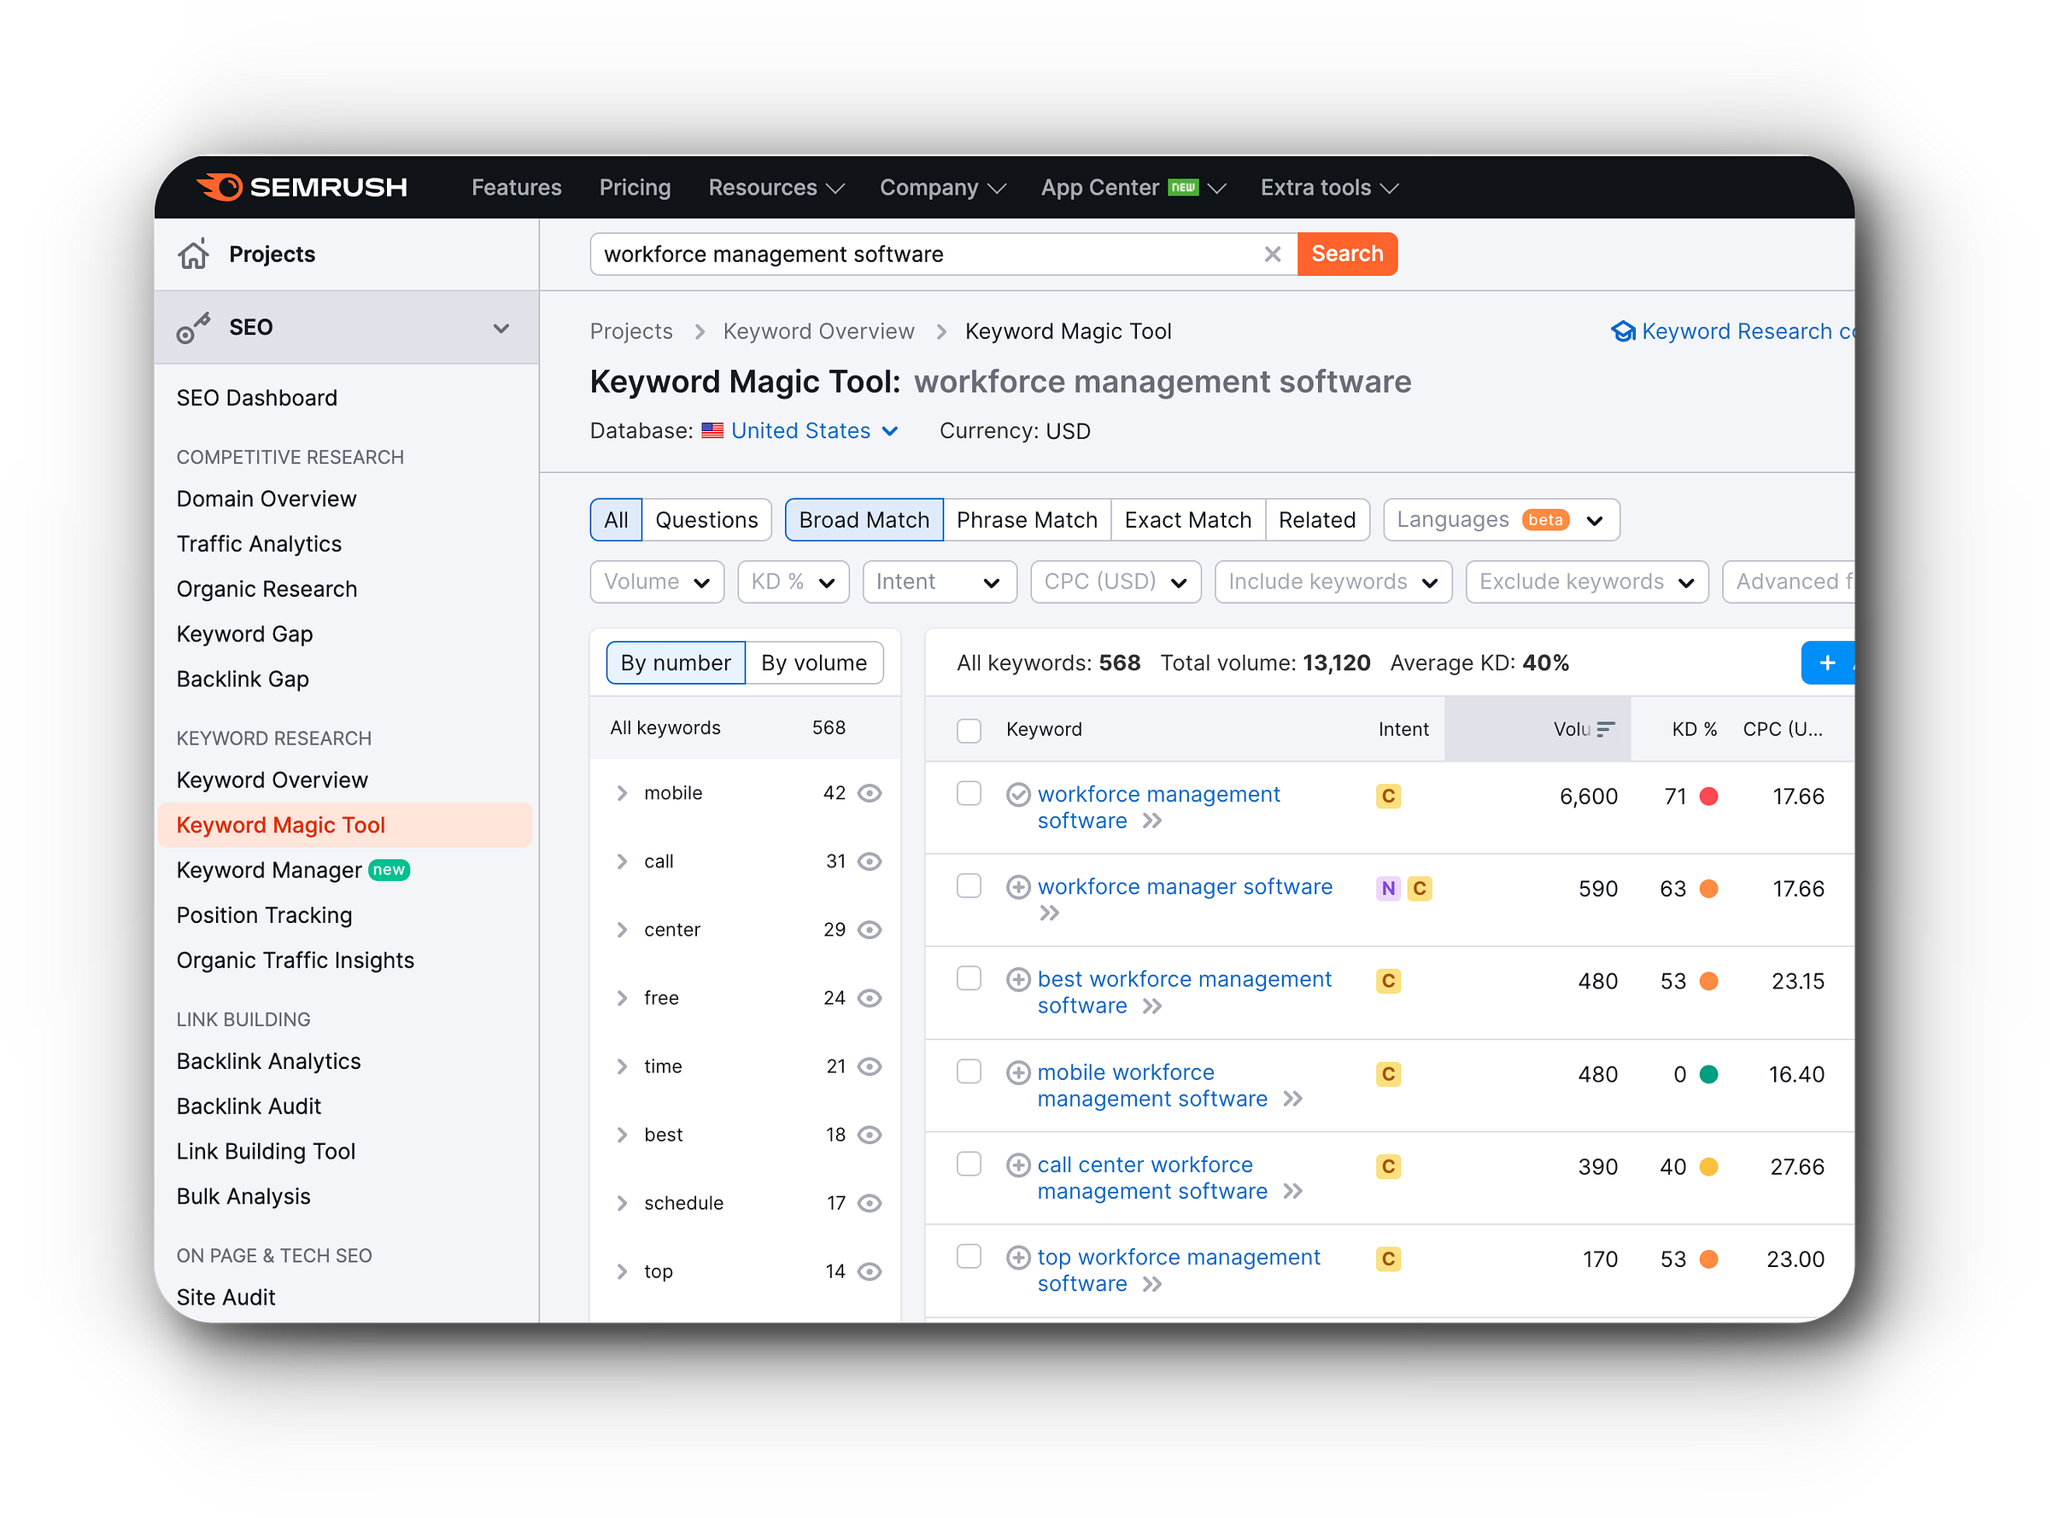Click double arrow after workforce management software

(1153, 821)
